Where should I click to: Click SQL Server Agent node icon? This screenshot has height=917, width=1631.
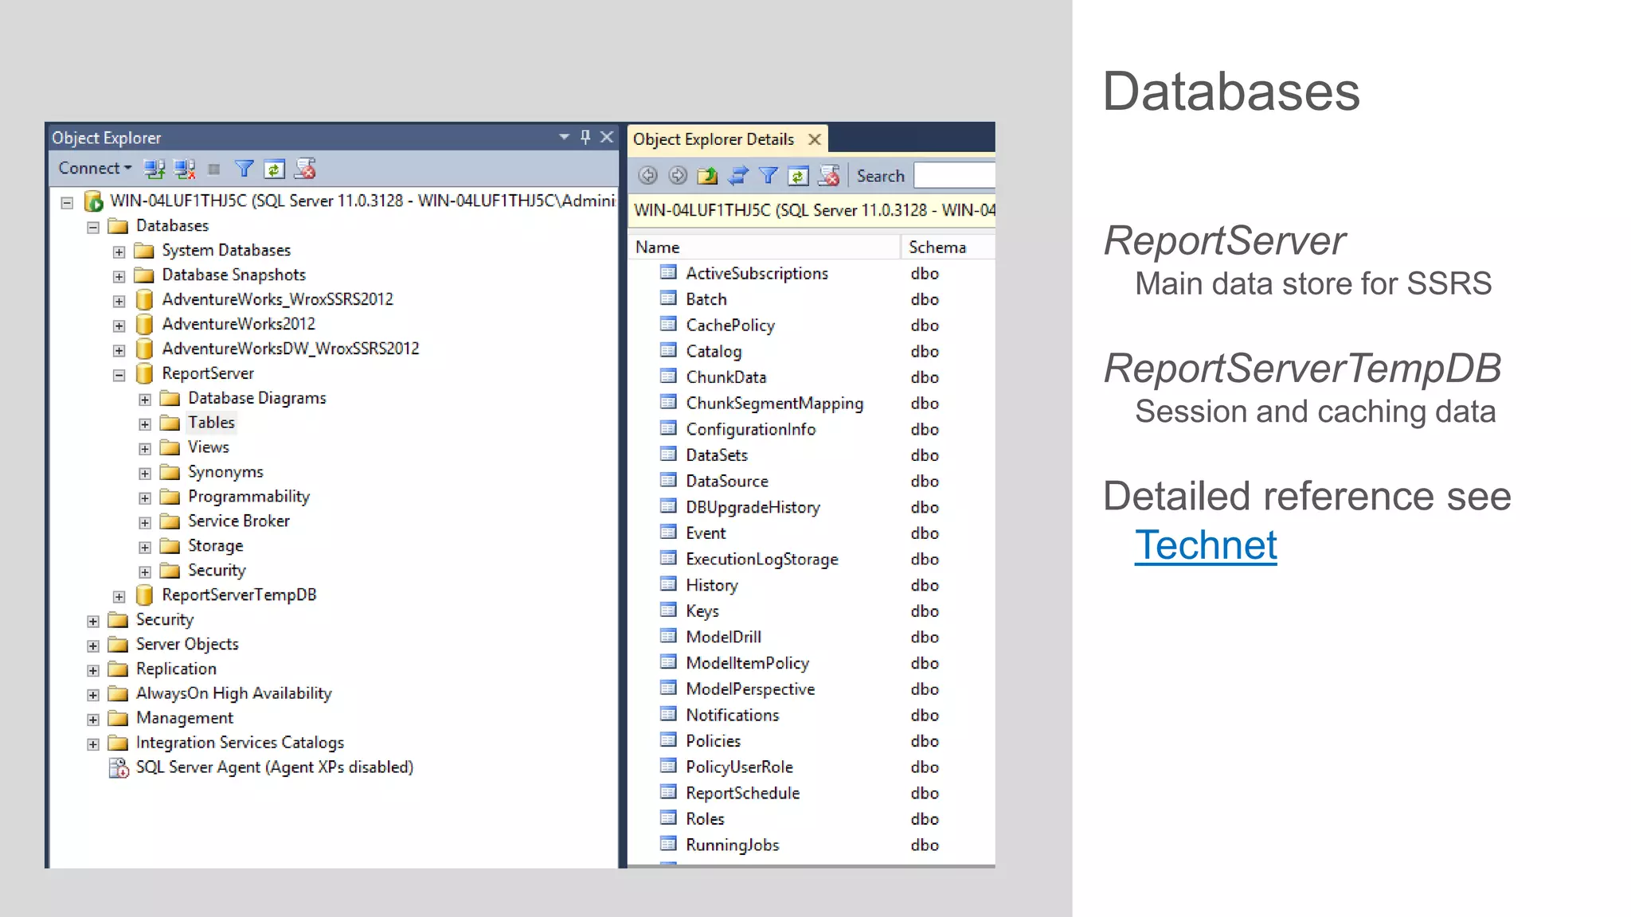[119, 767]
